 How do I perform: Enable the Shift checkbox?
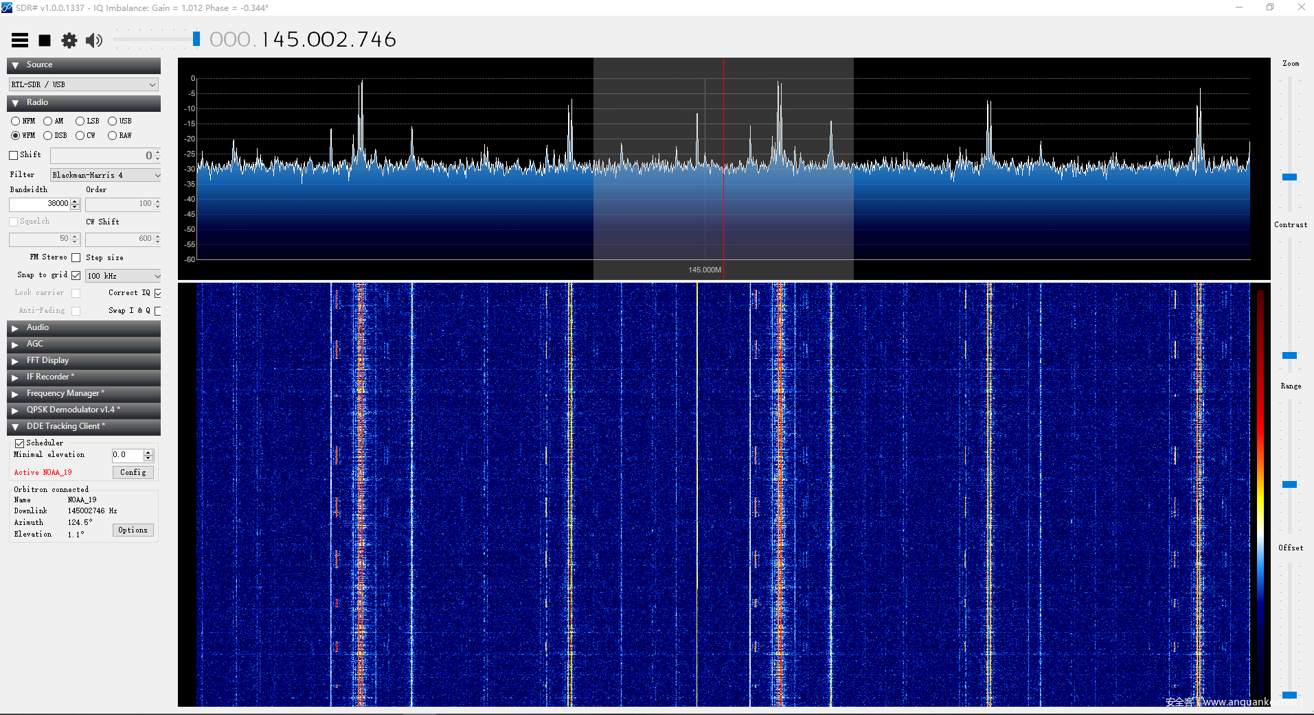(14, 155)
